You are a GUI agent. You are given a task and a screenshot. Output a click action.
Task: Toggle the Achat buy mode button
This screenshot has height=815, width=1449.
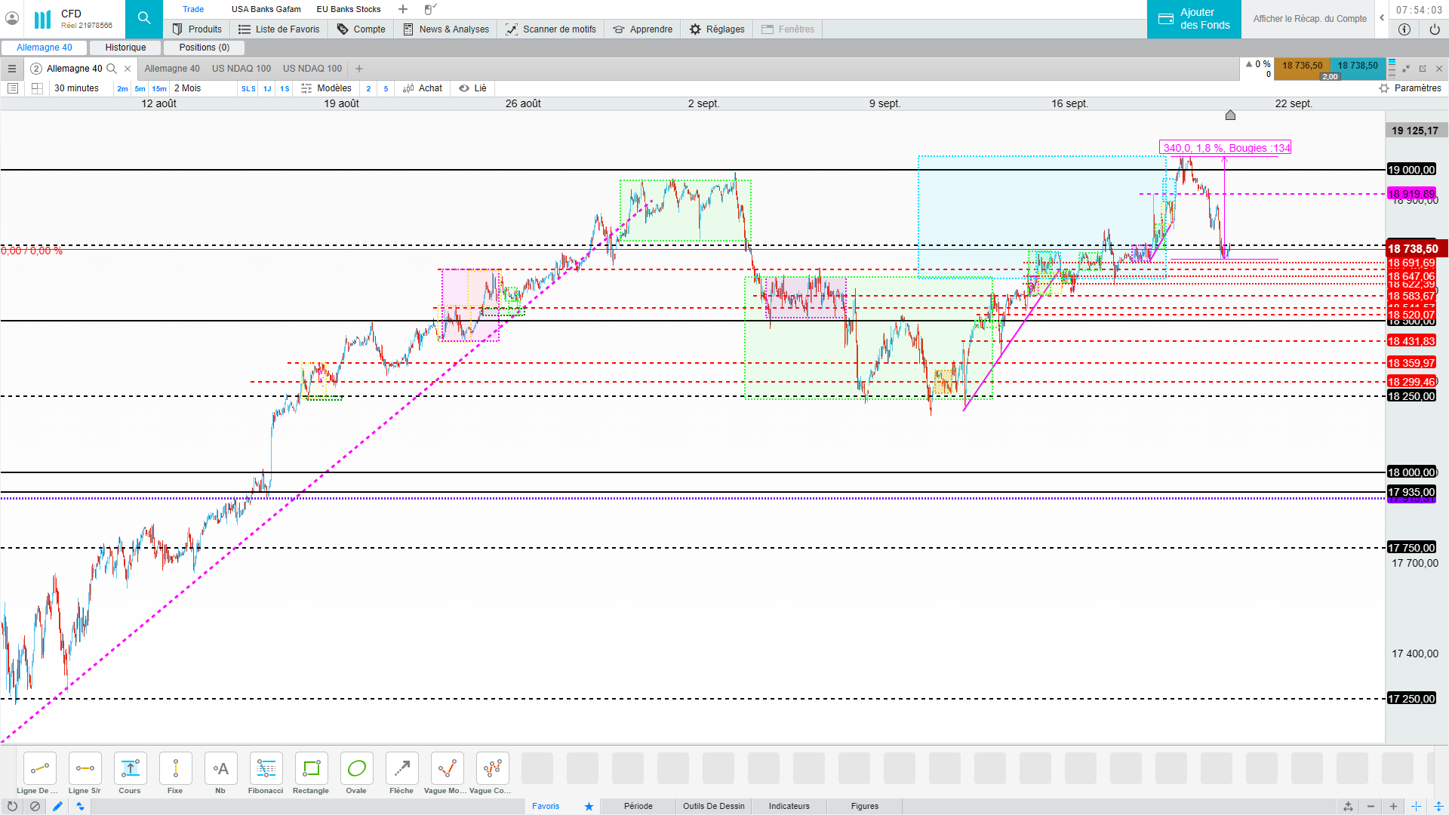(x=423, y=88)
